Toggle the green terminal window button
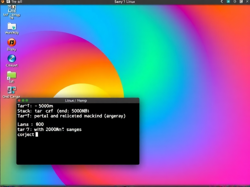This screenshot has height=187, width=250. (x=27, y=100)
